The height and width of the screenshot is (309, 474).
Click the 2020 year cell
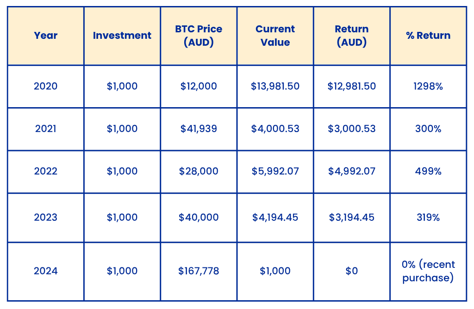[46, 86]
